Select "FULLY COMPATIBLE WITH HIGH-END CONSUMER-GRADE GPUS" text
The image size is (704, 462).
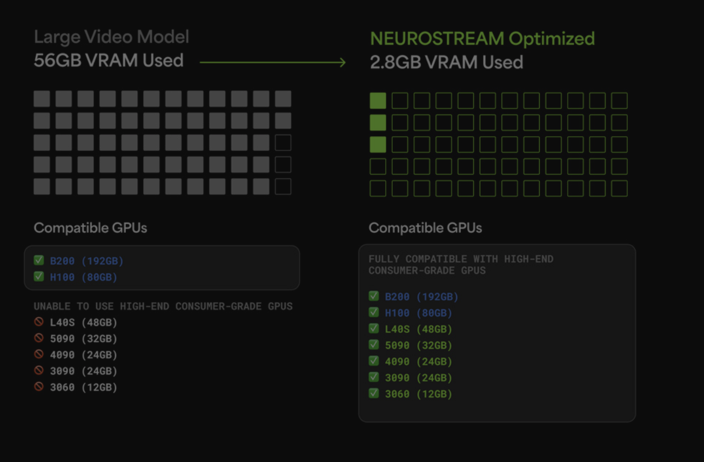[461, 265]
